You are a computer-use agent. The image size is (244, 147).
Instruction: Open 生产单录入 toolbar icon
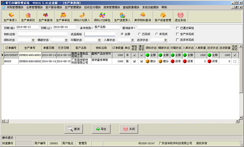pos(11,17)
